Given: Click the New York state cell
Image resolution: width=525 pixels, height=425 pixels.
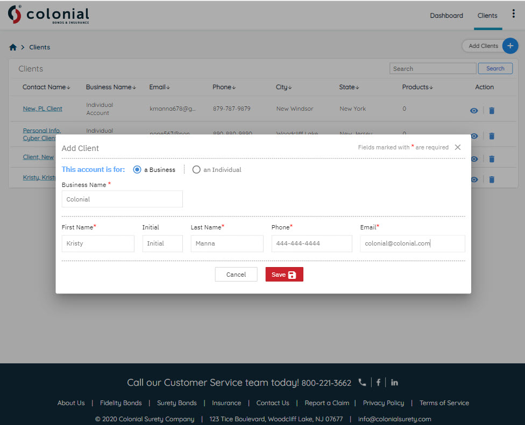Looking at the screenshot, I should pos(352,109).
